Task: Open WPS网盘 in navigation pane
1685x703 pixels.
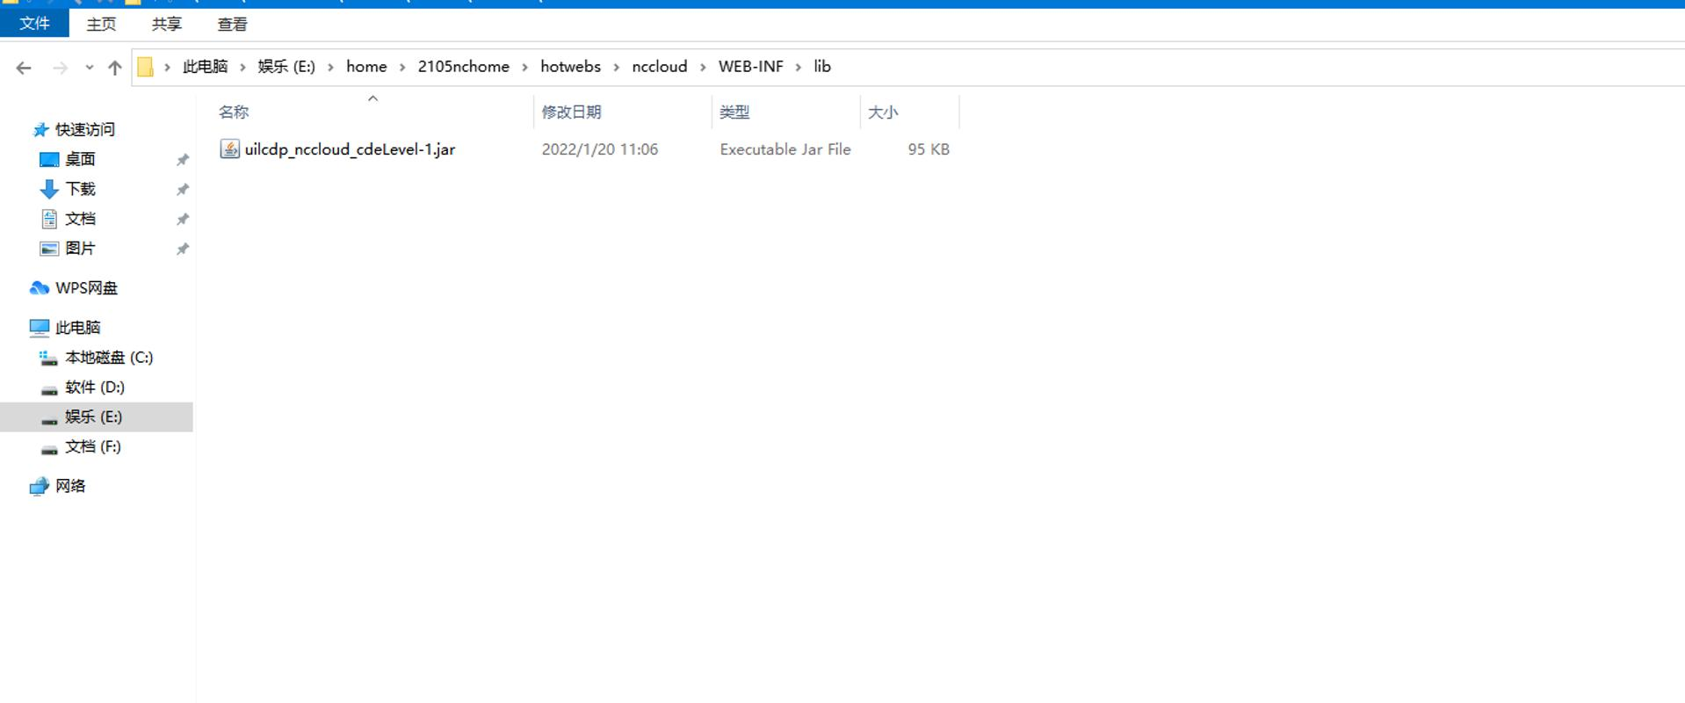Action: pos(86,288)
